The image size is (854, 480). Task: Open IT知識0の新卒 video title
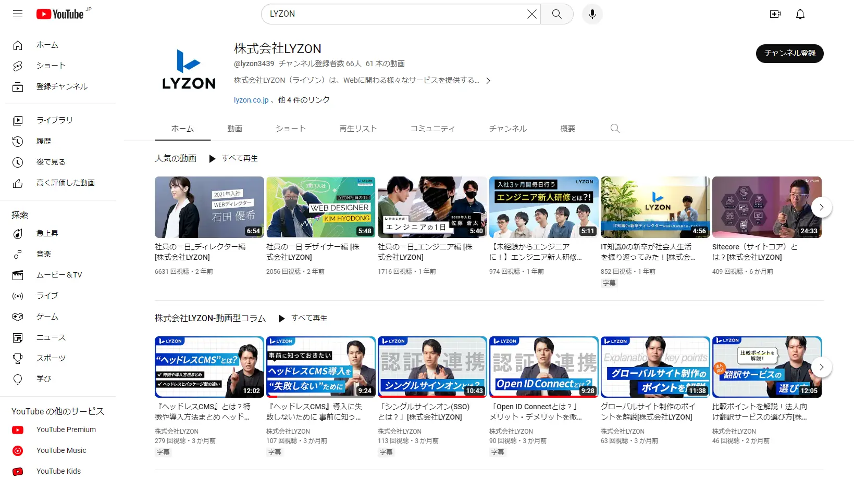(648, 252)
